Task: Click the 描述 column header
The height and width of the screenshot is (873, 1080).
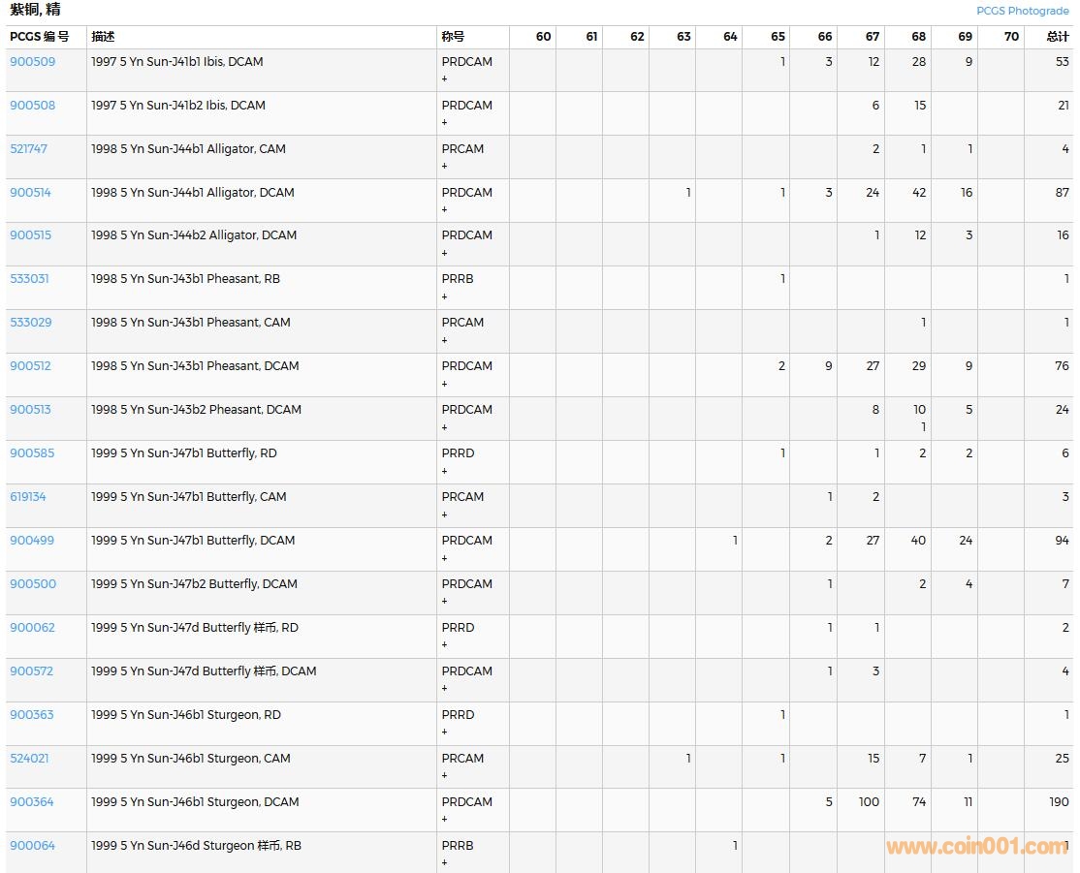Action: coord(103,37)
